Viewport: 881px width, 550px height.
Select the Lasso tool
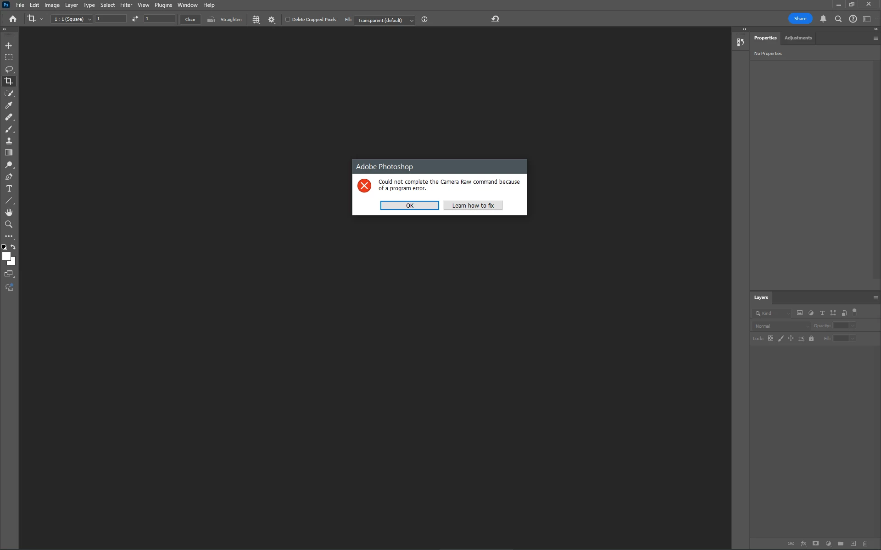[9, 69]
